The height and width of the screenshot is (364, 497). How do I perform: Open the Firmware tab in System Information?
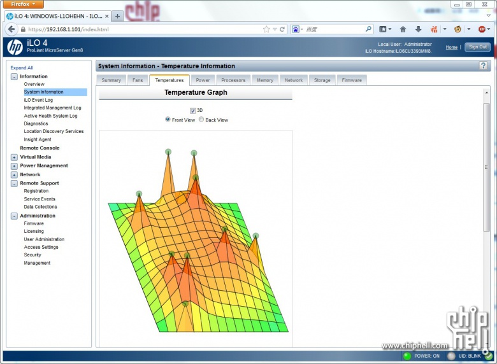pos(352,80)
